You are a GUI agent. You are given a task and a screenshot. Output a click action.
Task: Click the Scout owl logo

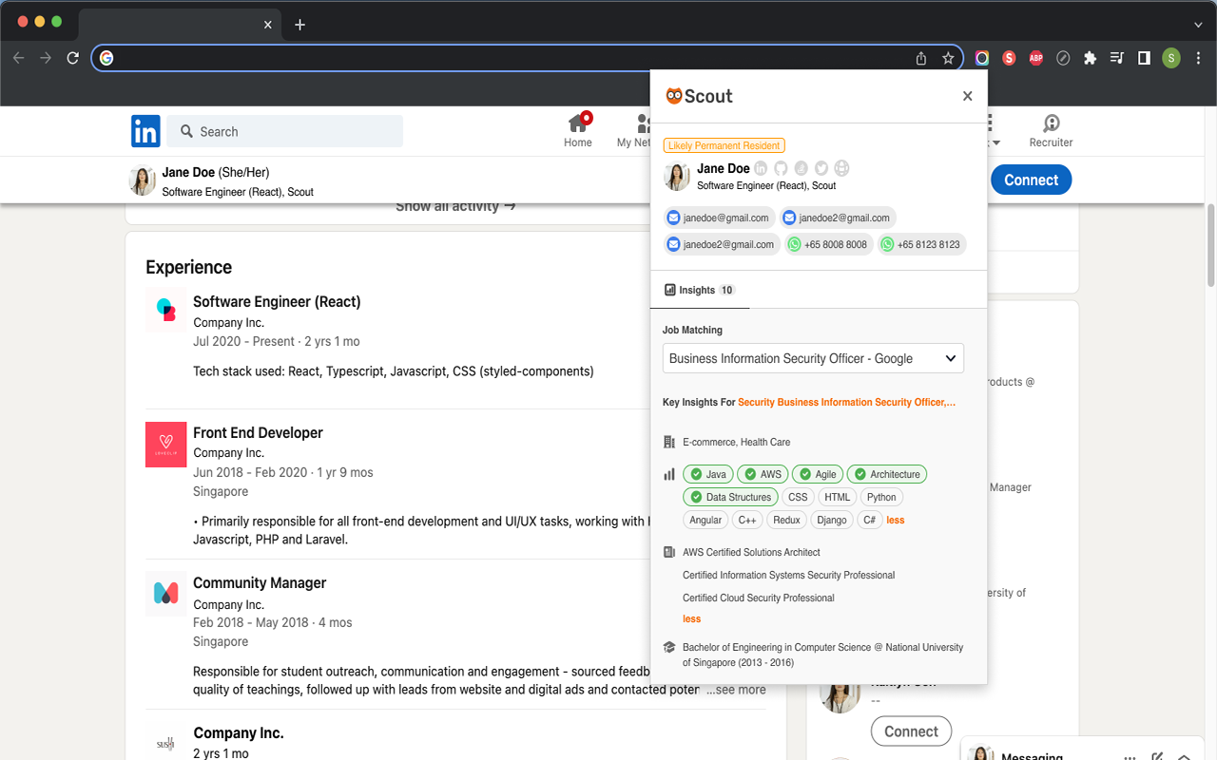click(674, 96)
